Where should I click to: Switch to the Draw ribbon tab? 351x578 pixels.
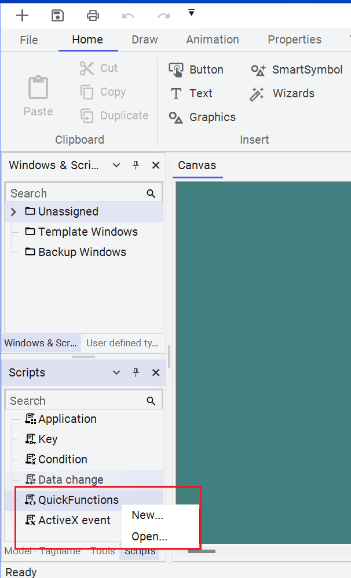[x=145, y=40]
